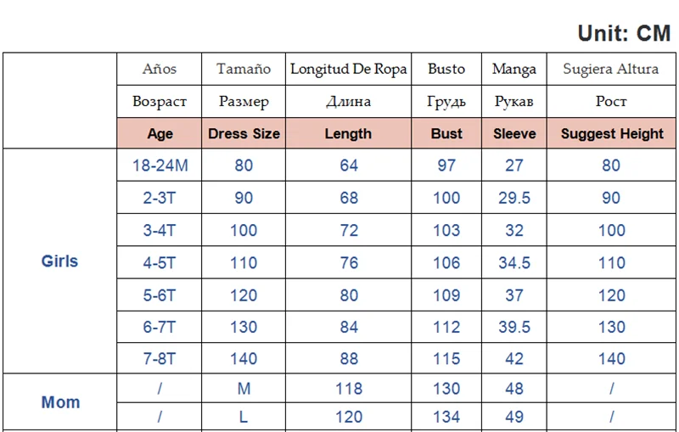Click the '4-5T' age cell

click(160, 262)
